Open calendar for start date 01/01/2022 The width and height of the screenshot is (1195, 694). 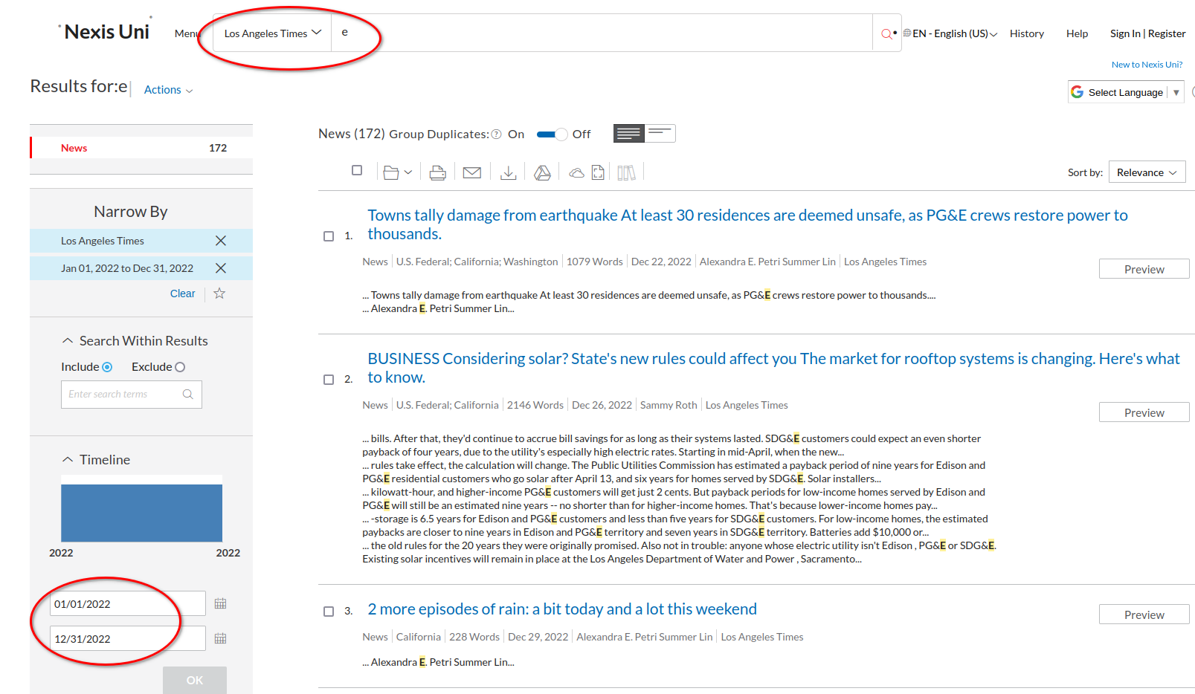tap(221, 603)
